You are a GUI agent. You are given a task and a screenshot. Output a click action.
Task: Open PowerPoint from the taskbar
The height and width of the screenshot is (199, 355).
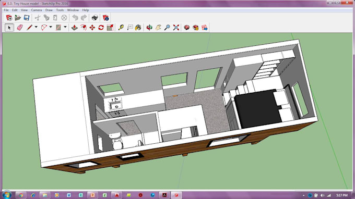point(92,195)
